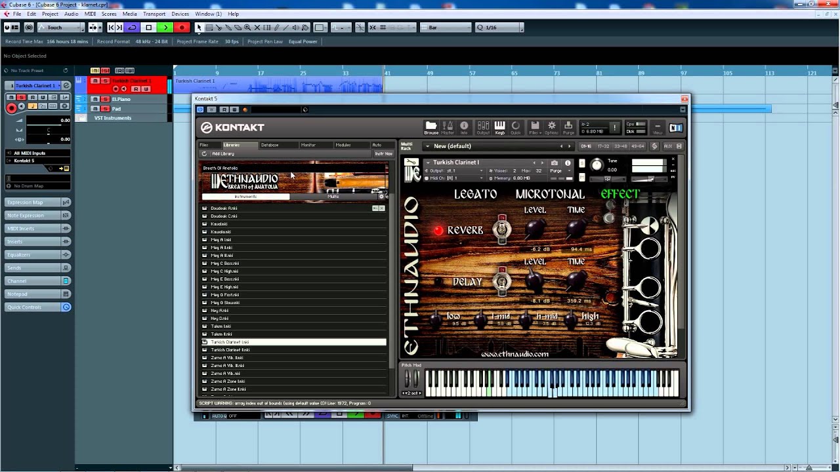Mute the Pad track

pos(95,108)
